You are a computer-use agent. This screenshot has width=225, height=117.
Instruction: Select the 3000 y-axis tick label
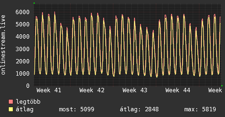pyautogui.click(x=23, y=49)
